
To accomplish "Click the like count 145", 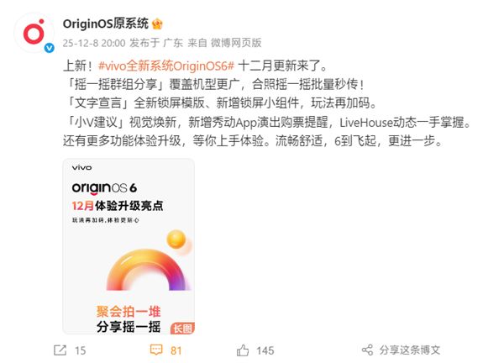I will point(265,350).
